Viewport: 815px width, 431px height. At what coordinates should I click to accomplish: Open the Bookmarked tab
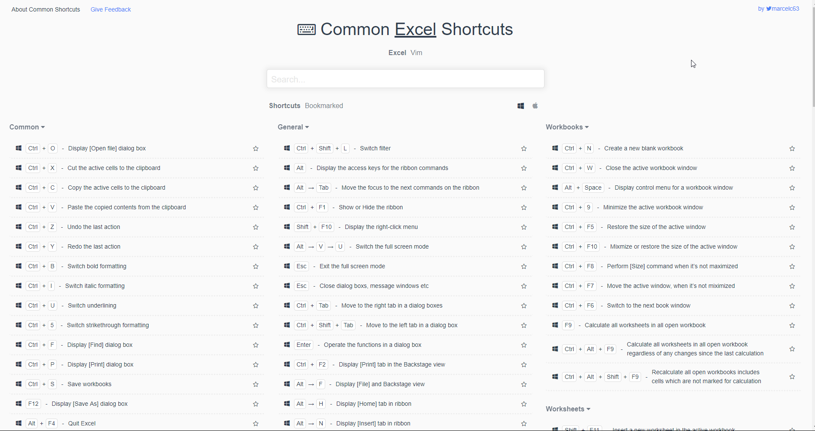pos(324,106)
